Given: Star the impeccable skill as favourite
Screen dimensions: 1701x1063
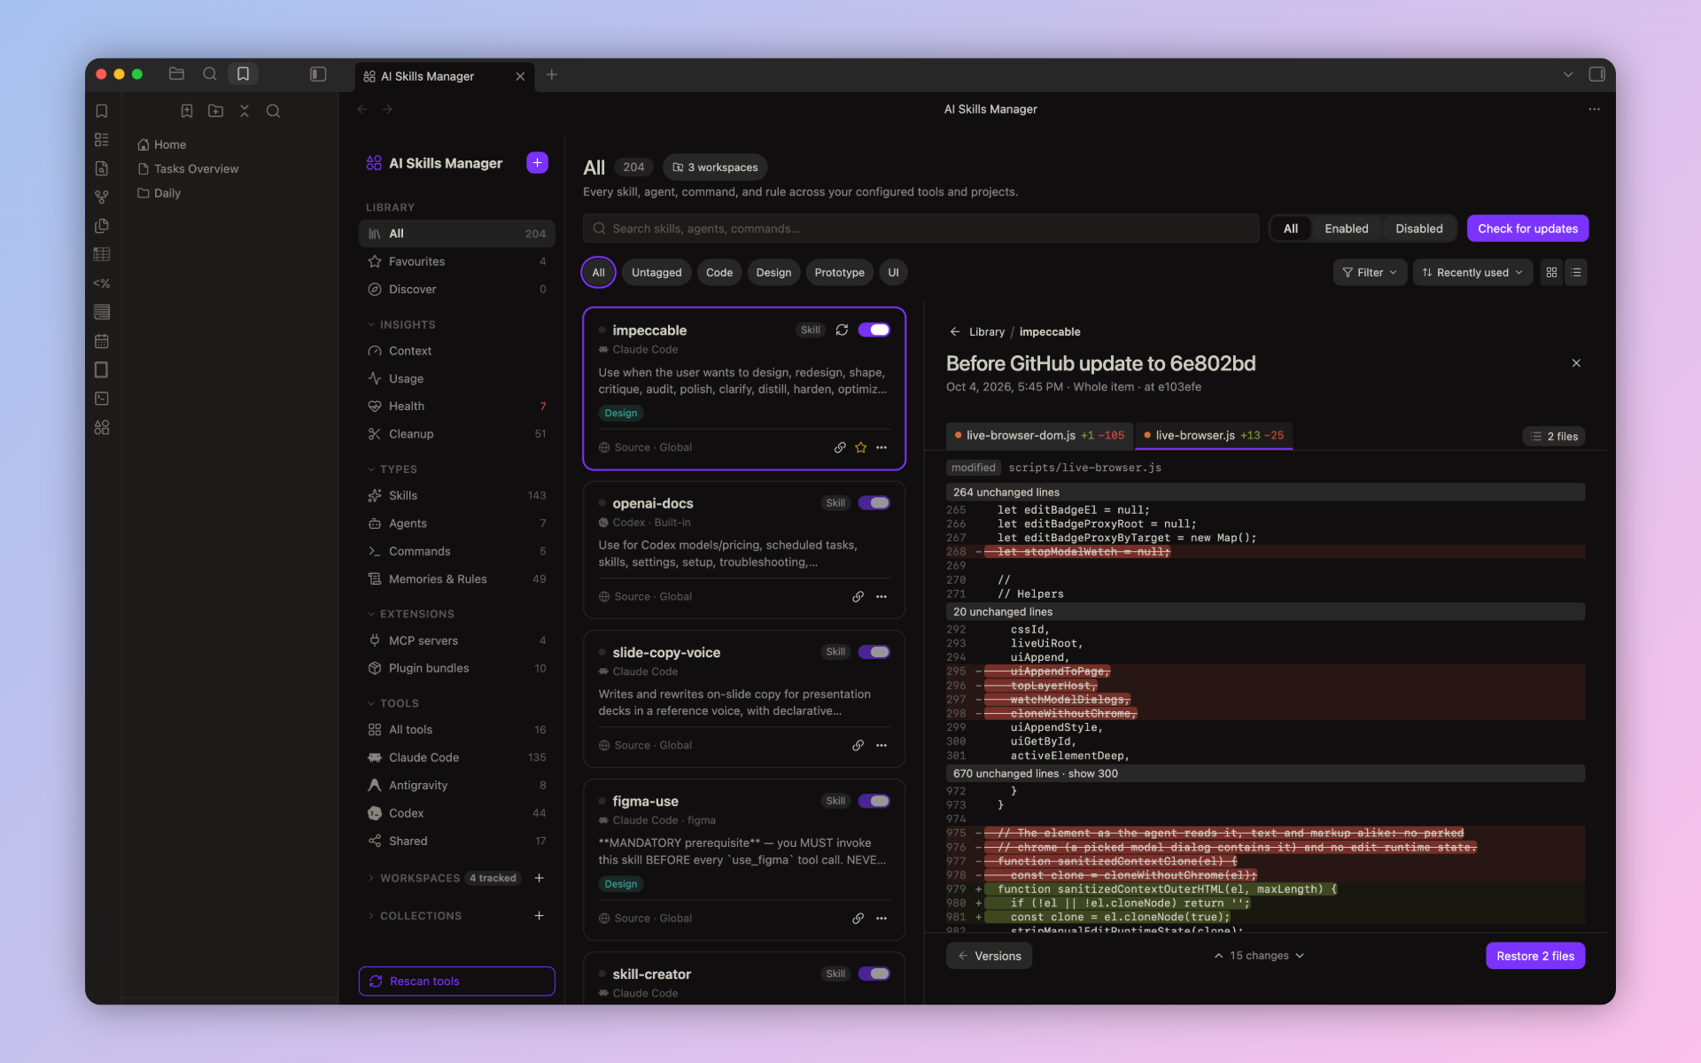Looking at the screenshot, I should coord(860,447).
